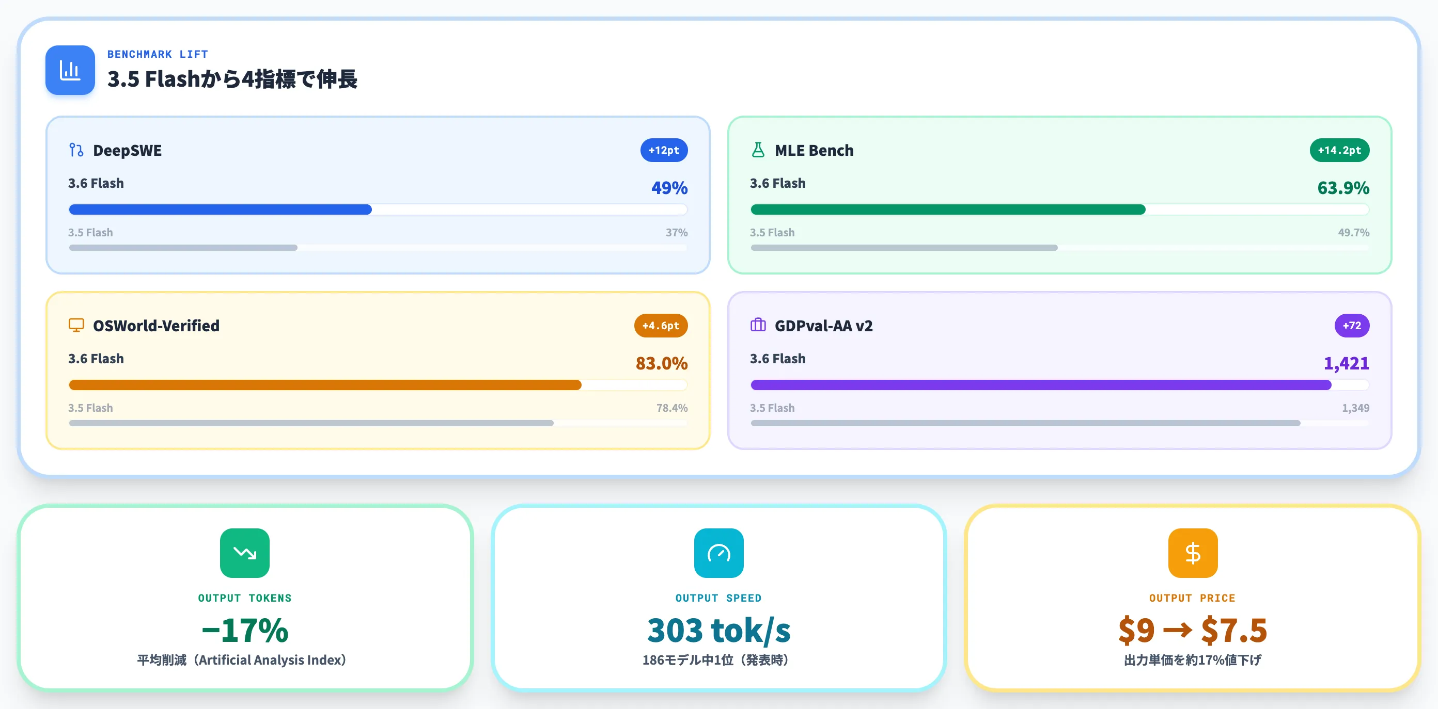Click the +14.2pt badge on MLE Bench

[1339, 150]
